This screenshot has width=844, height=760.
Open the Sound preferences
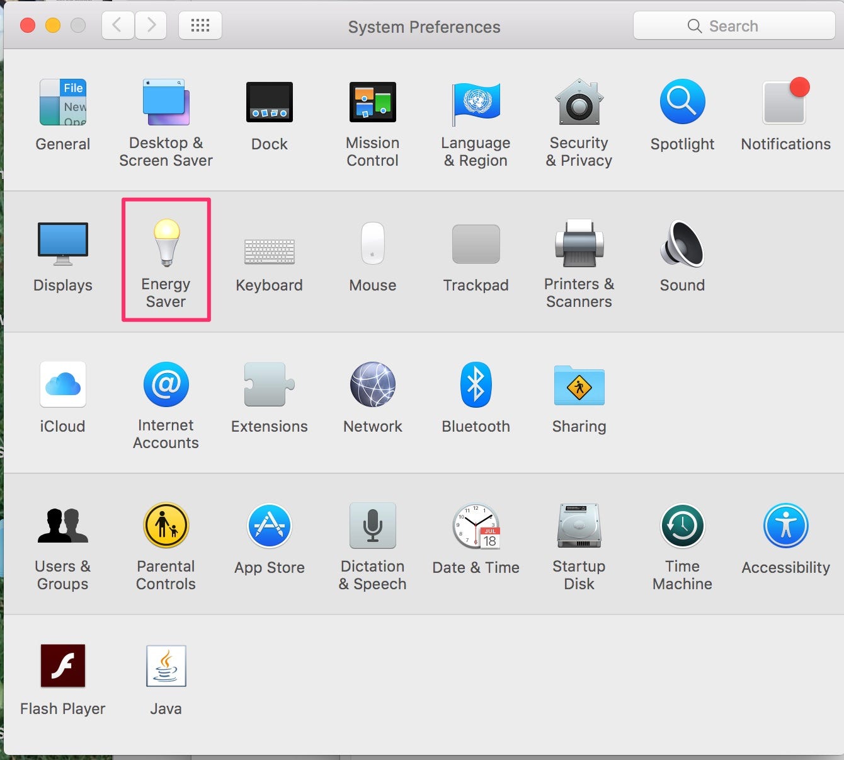(x=682, y=245)
